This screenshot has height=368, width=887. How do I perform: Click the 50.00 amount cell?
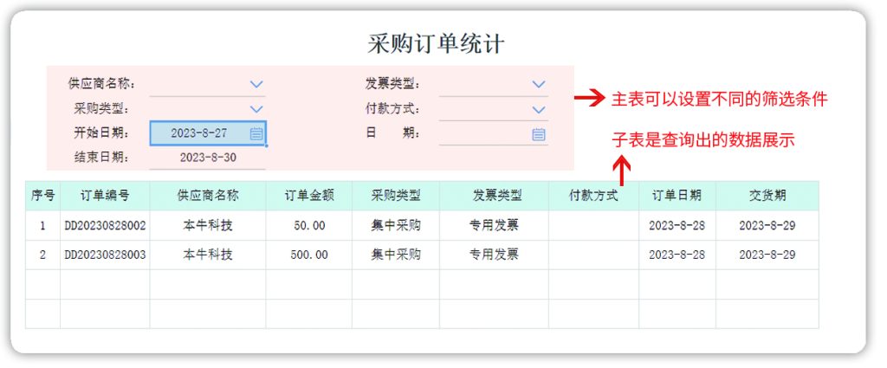[x=309, y=225]
